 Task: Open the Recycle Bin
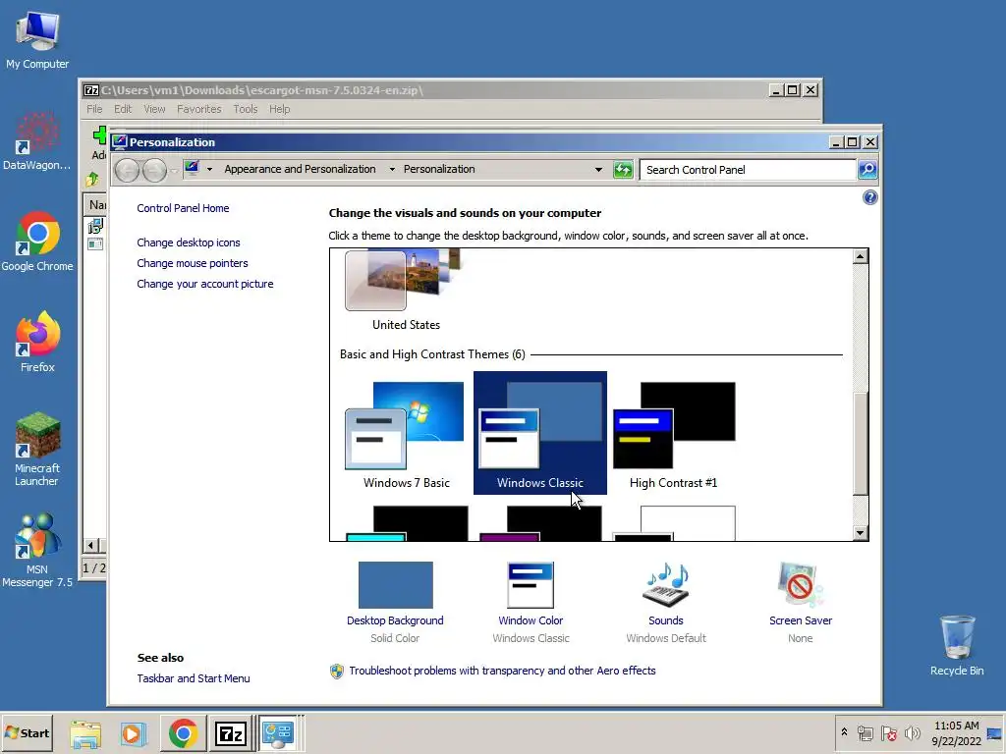pyautogui.click(x=957, y=645)
